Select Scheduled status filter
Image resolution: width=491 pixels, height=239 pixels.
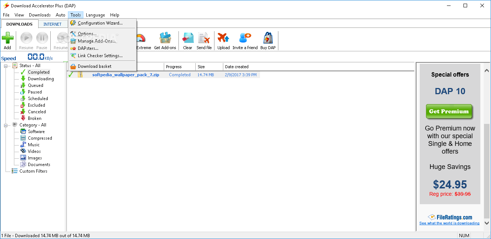pyautogui.click(x=38, y=99)
